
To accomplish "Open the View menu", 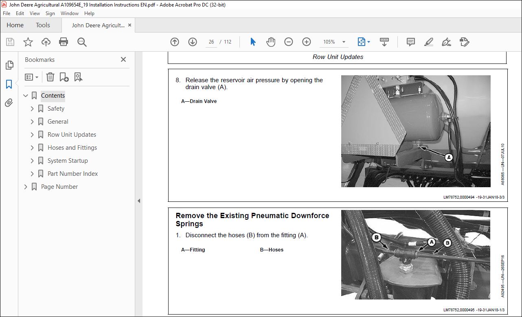I will coord(35,13).
